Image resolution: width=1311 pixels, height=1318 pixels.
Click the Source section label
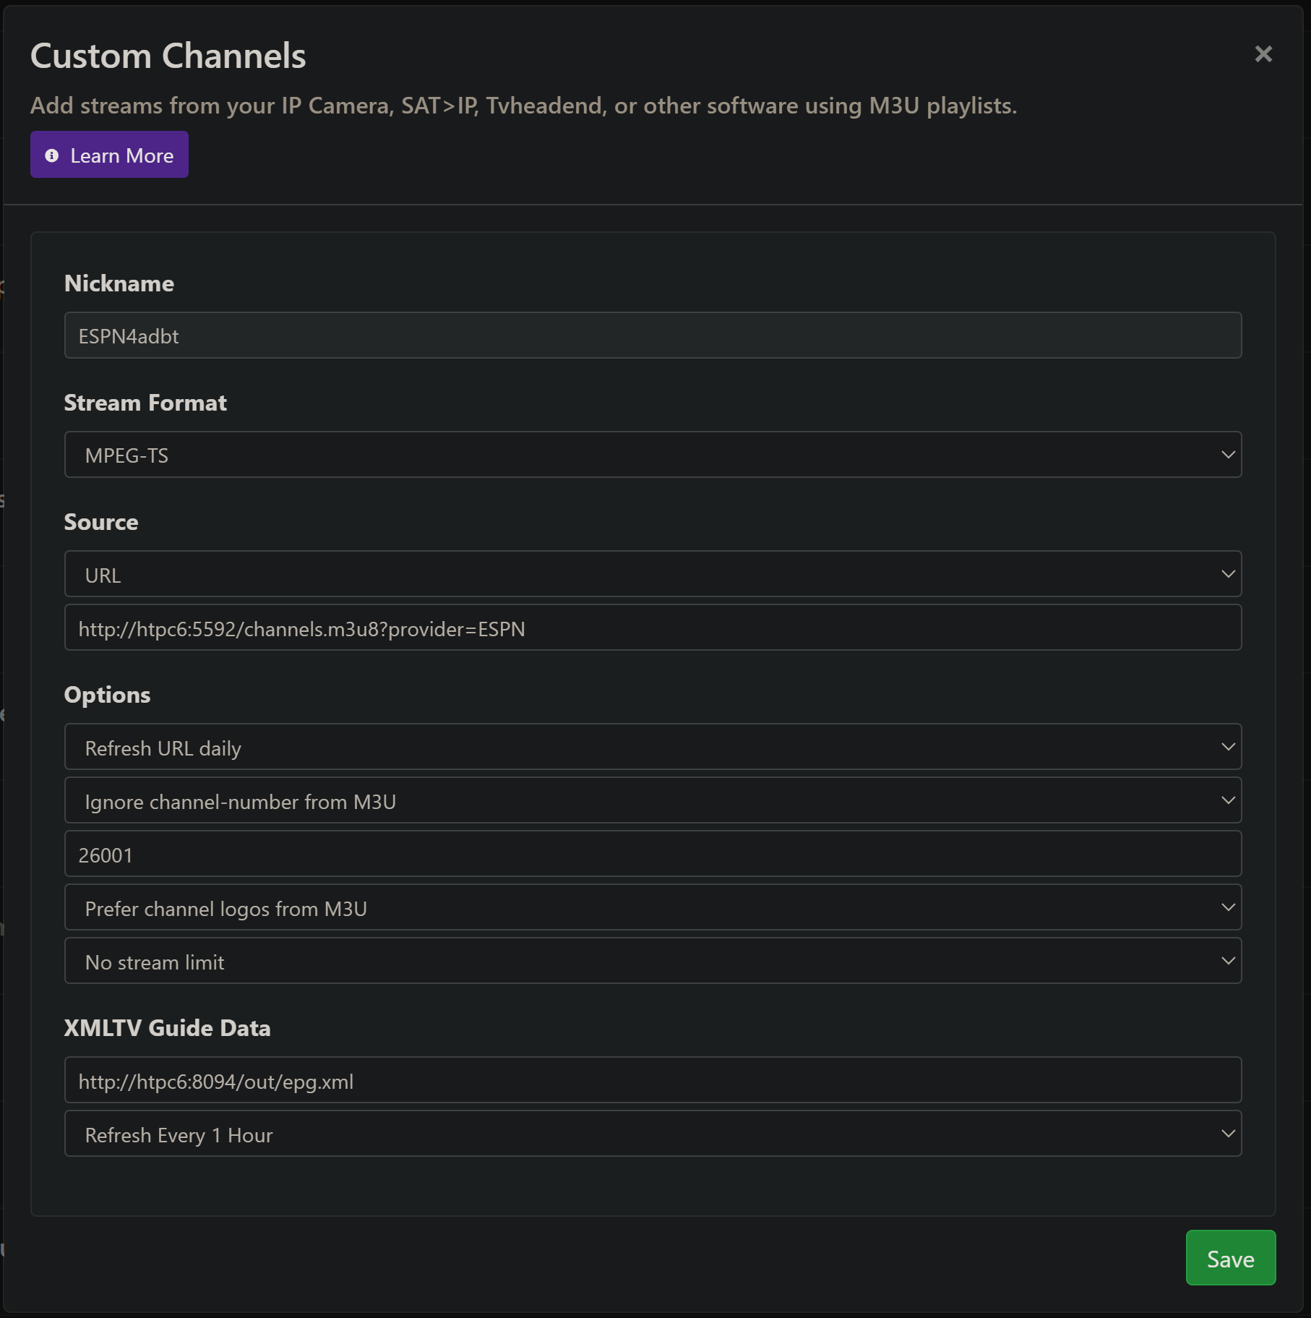(x=101, y=522)
